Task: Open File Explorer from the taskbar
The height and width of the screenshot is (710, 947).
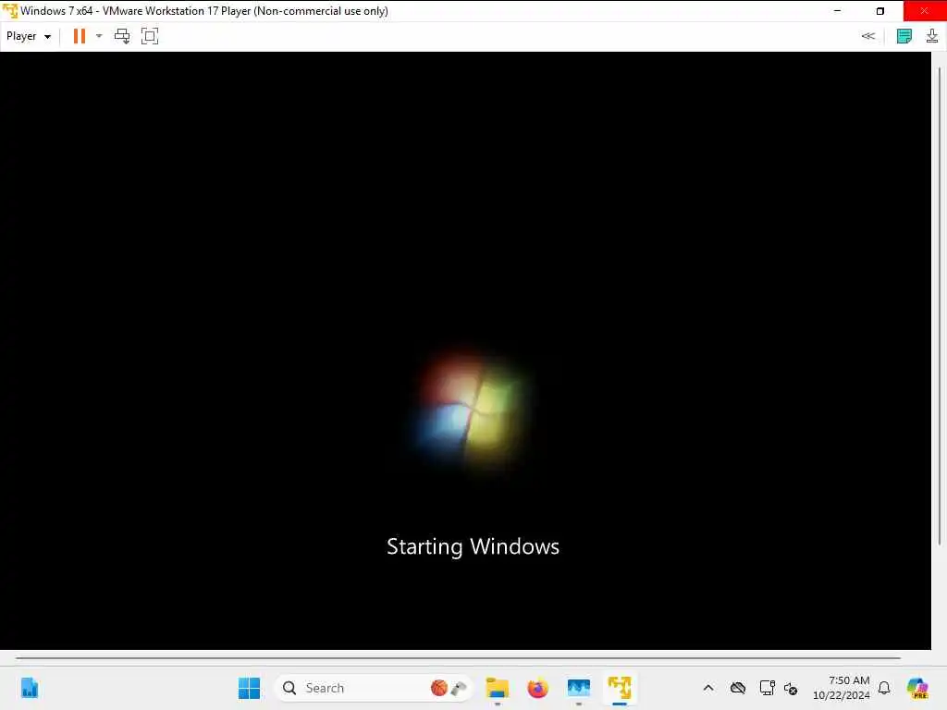Action: 497,688
